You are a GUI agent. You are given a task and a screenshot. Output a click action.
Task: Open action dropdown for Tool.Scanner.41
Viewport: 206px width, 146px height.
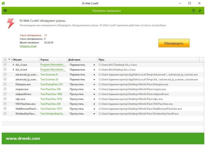(94, 75)
